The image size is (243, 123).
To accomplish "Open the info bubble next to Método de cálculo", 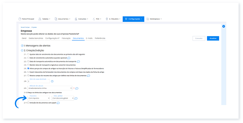I will click(77, 88).
